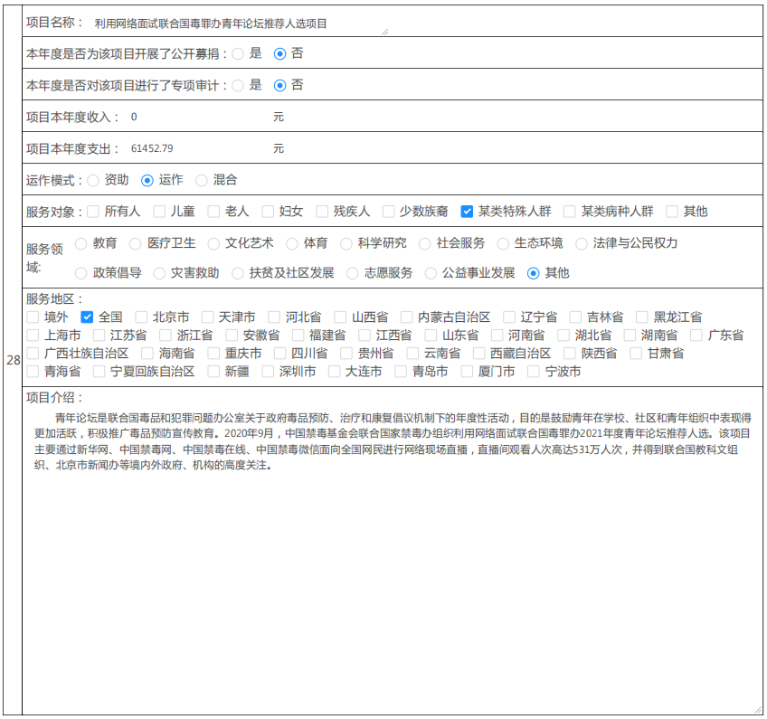Tick the 宁波市 region checkbox
The image size is (767, 719).
[534, 372]
